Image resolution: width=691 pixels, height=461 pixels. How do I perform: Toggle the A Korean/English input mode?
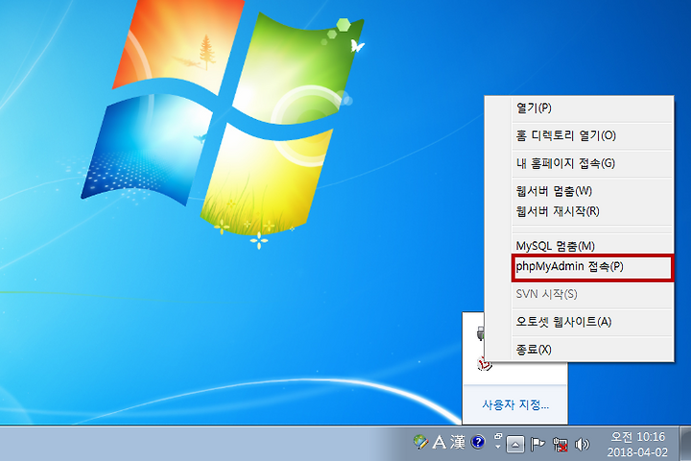tap(440, 442)
